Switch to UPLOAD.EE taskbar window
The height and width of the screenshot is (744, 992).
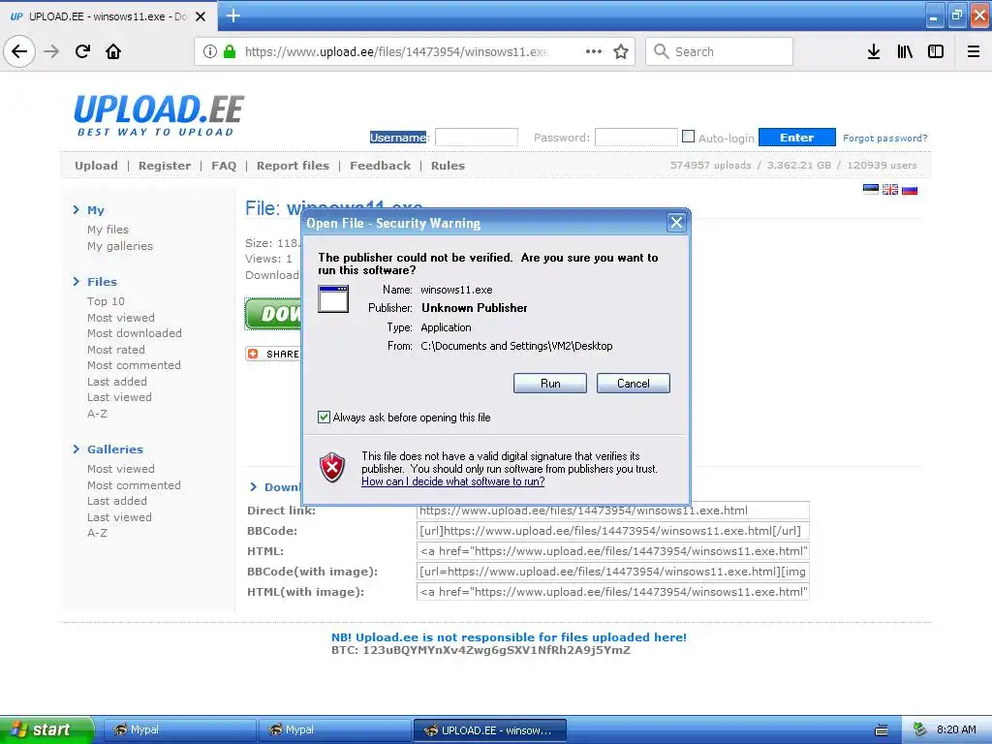tap(489, 730)
